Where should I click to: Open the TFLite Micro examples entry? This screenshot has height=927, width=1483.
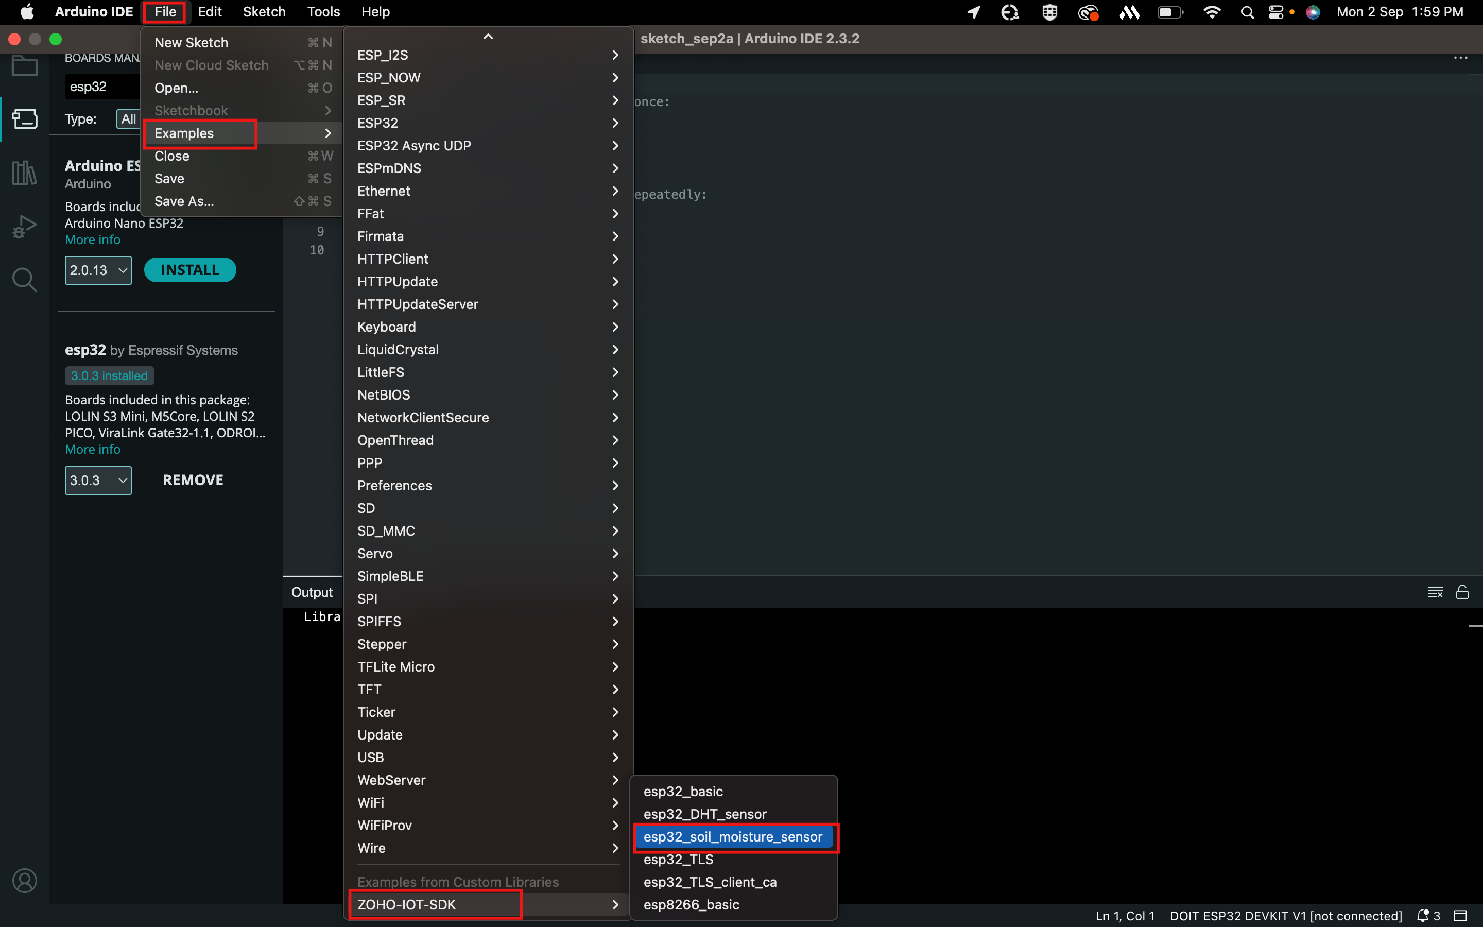click(x=488, y=666)
